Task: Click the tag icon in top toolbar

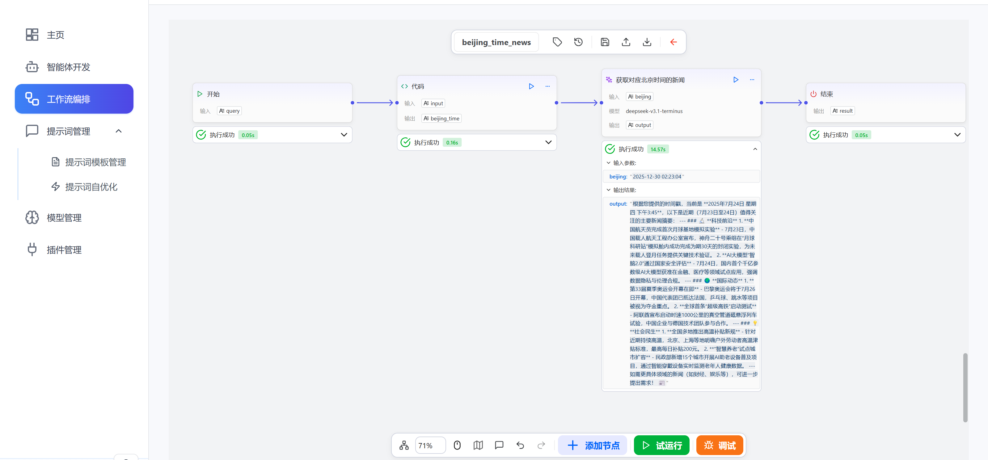Action: click(557, 42)
